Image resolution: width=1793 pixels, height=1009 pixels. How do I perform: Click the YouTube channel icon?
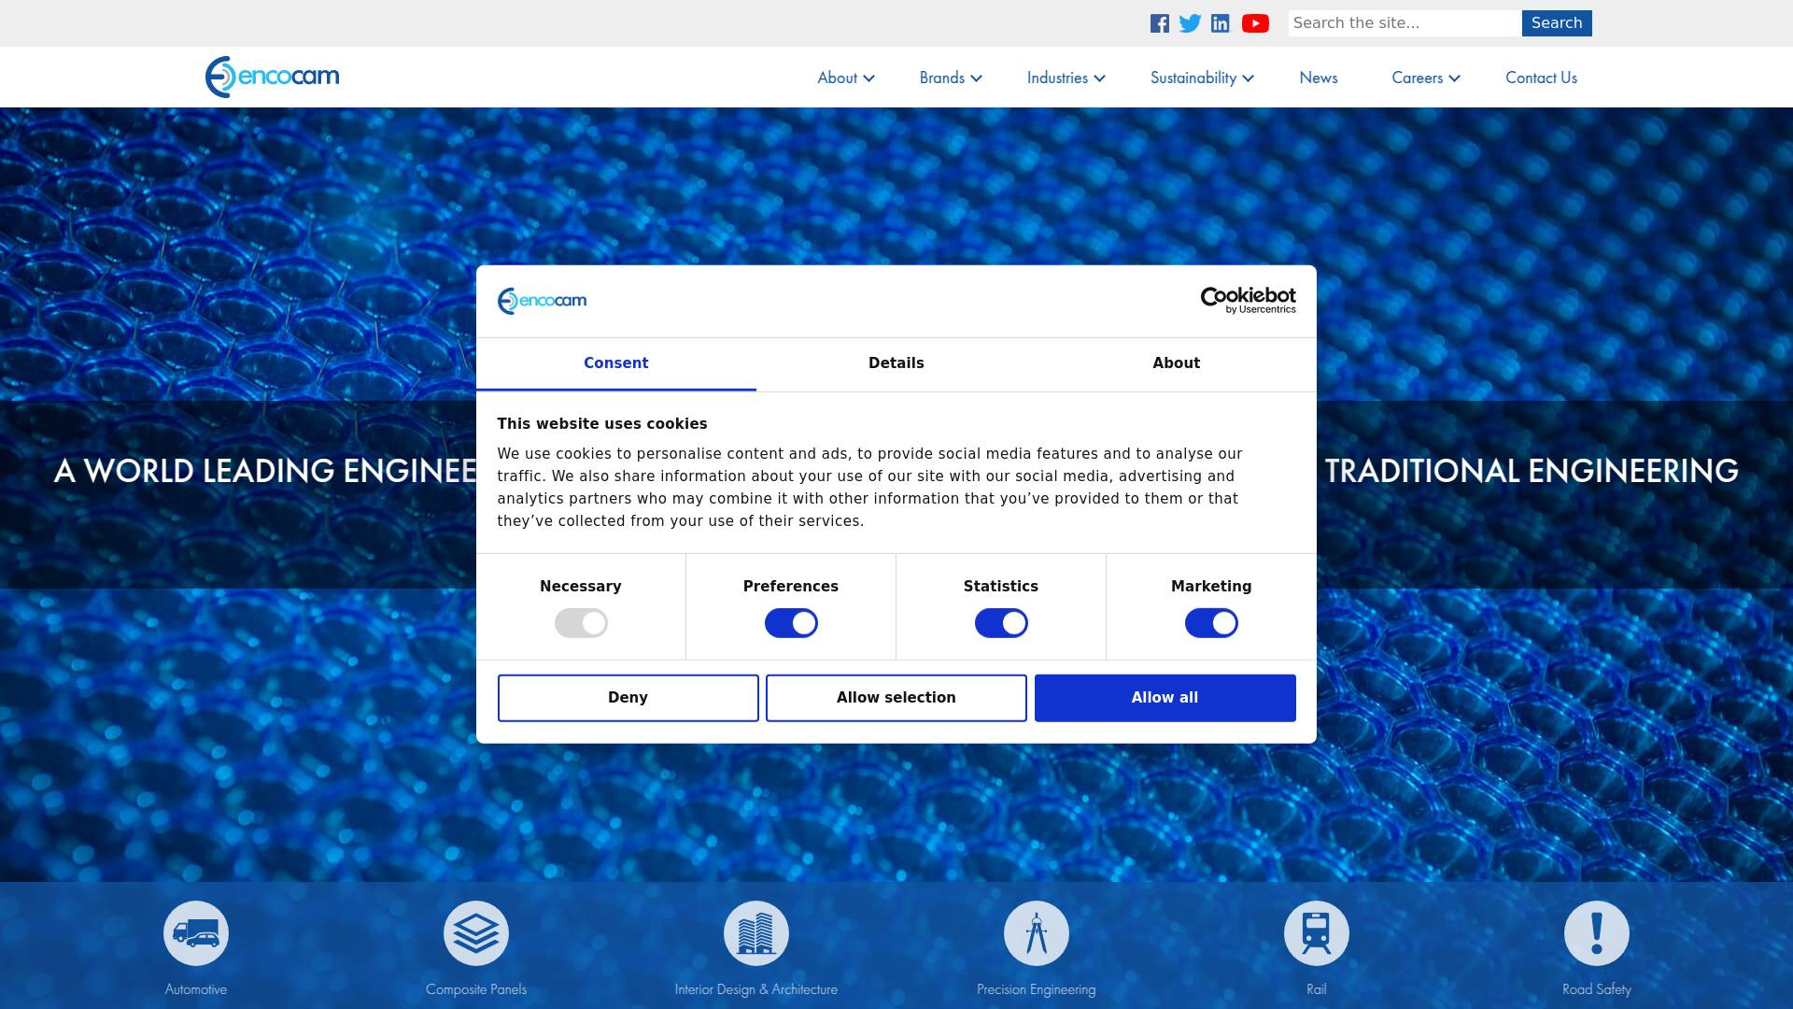tap(1255, 23)
